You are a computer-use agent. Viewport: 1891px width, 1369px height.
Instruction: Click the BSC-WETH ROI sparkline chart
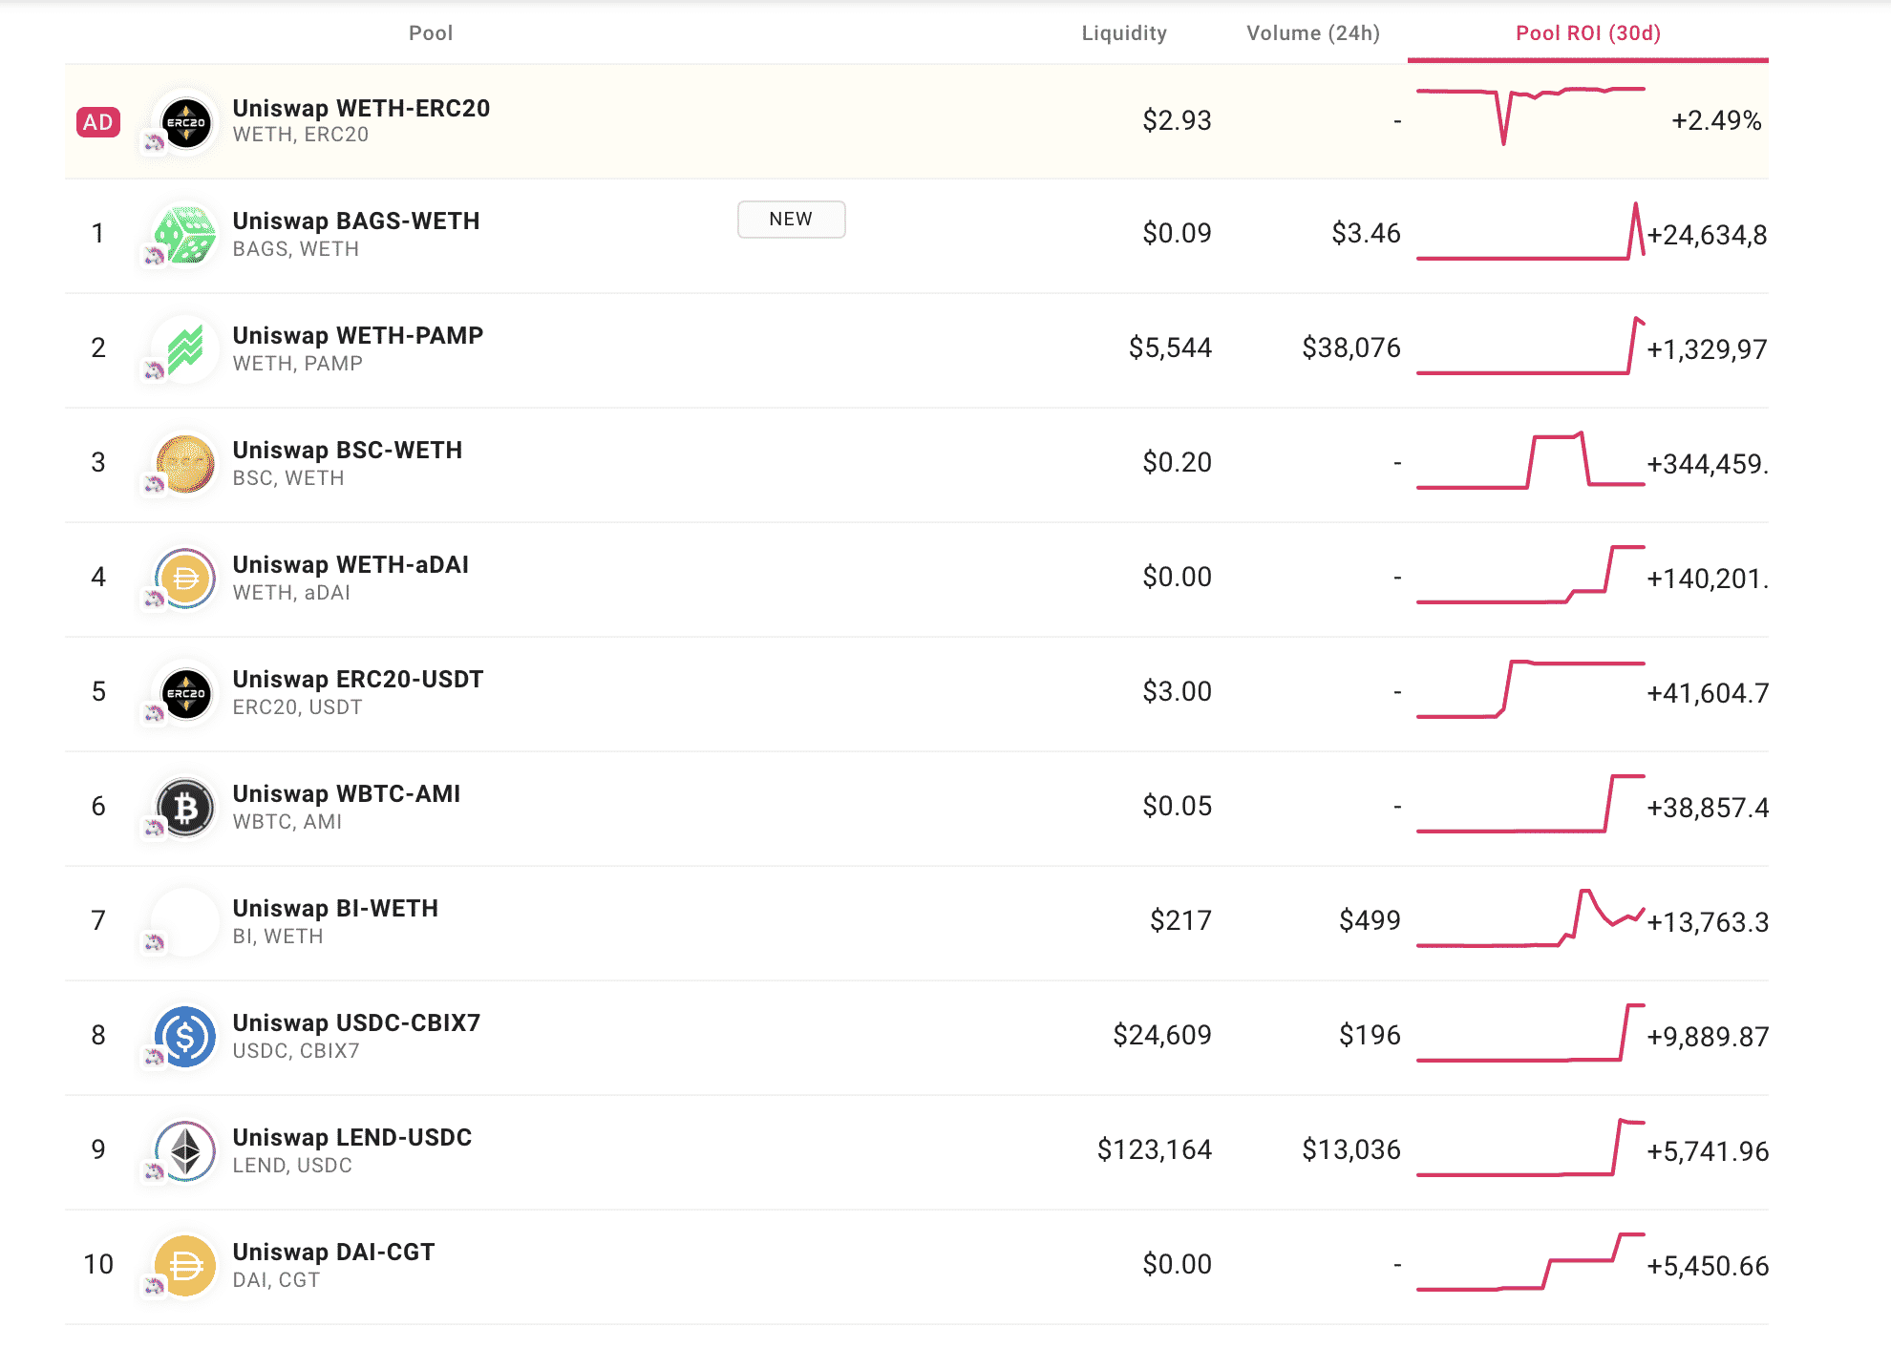coord(1531,460)
